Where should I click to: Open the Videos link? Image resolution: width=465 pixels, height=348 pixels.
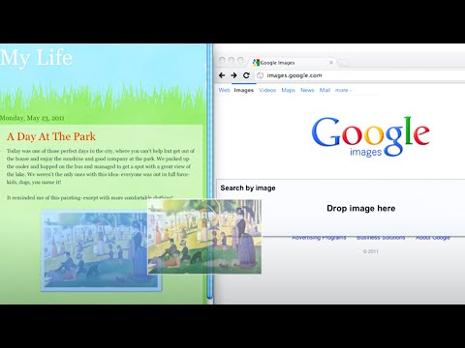coord(267,90)
